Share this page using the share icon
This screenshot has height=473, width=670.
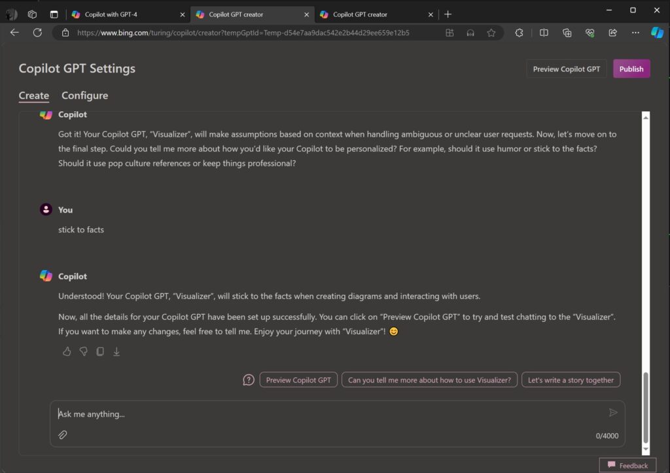coord(612,32)
